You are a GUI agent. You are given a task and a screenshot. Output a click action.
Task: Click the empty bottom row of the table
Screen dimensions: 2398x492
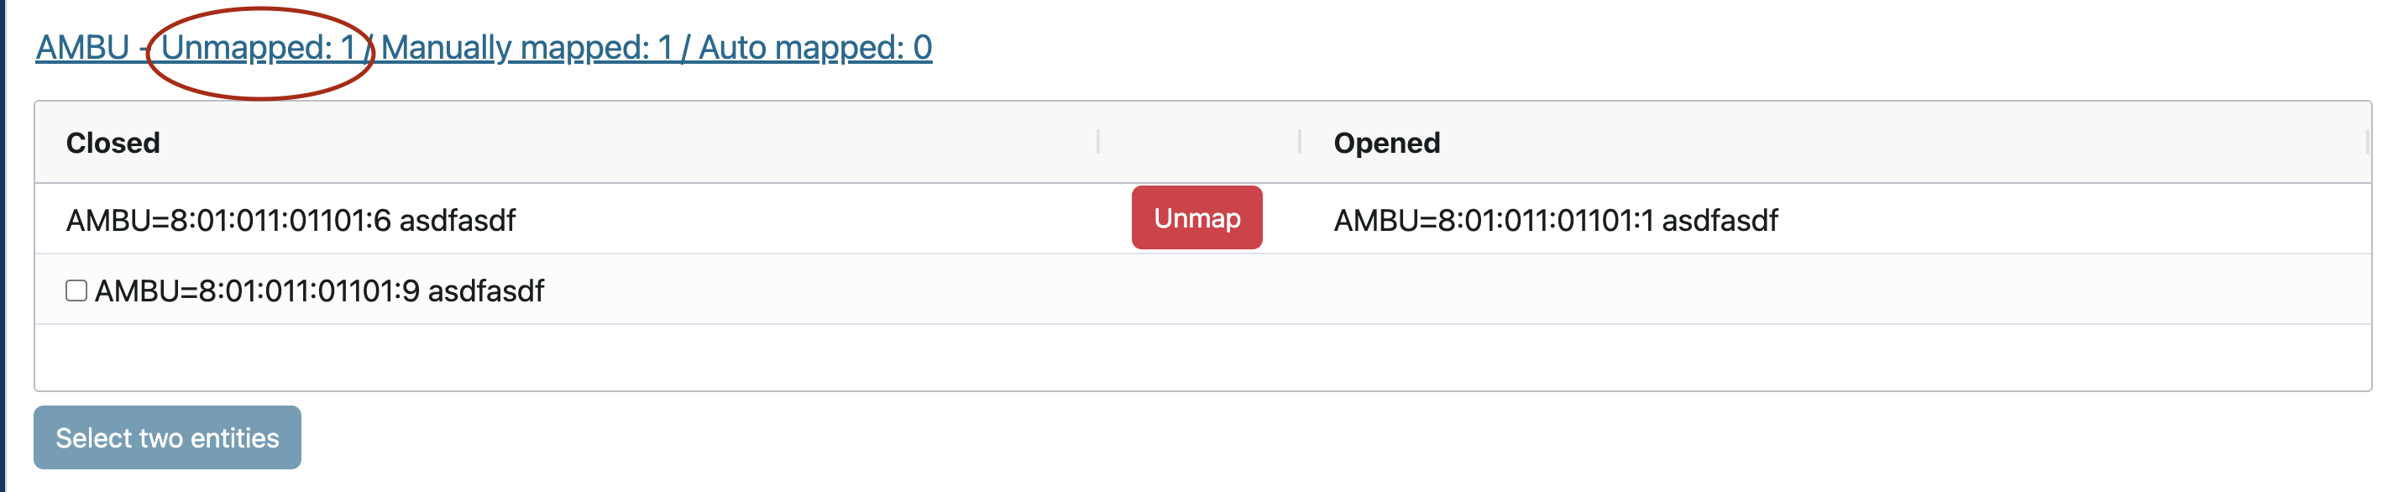1201,357
